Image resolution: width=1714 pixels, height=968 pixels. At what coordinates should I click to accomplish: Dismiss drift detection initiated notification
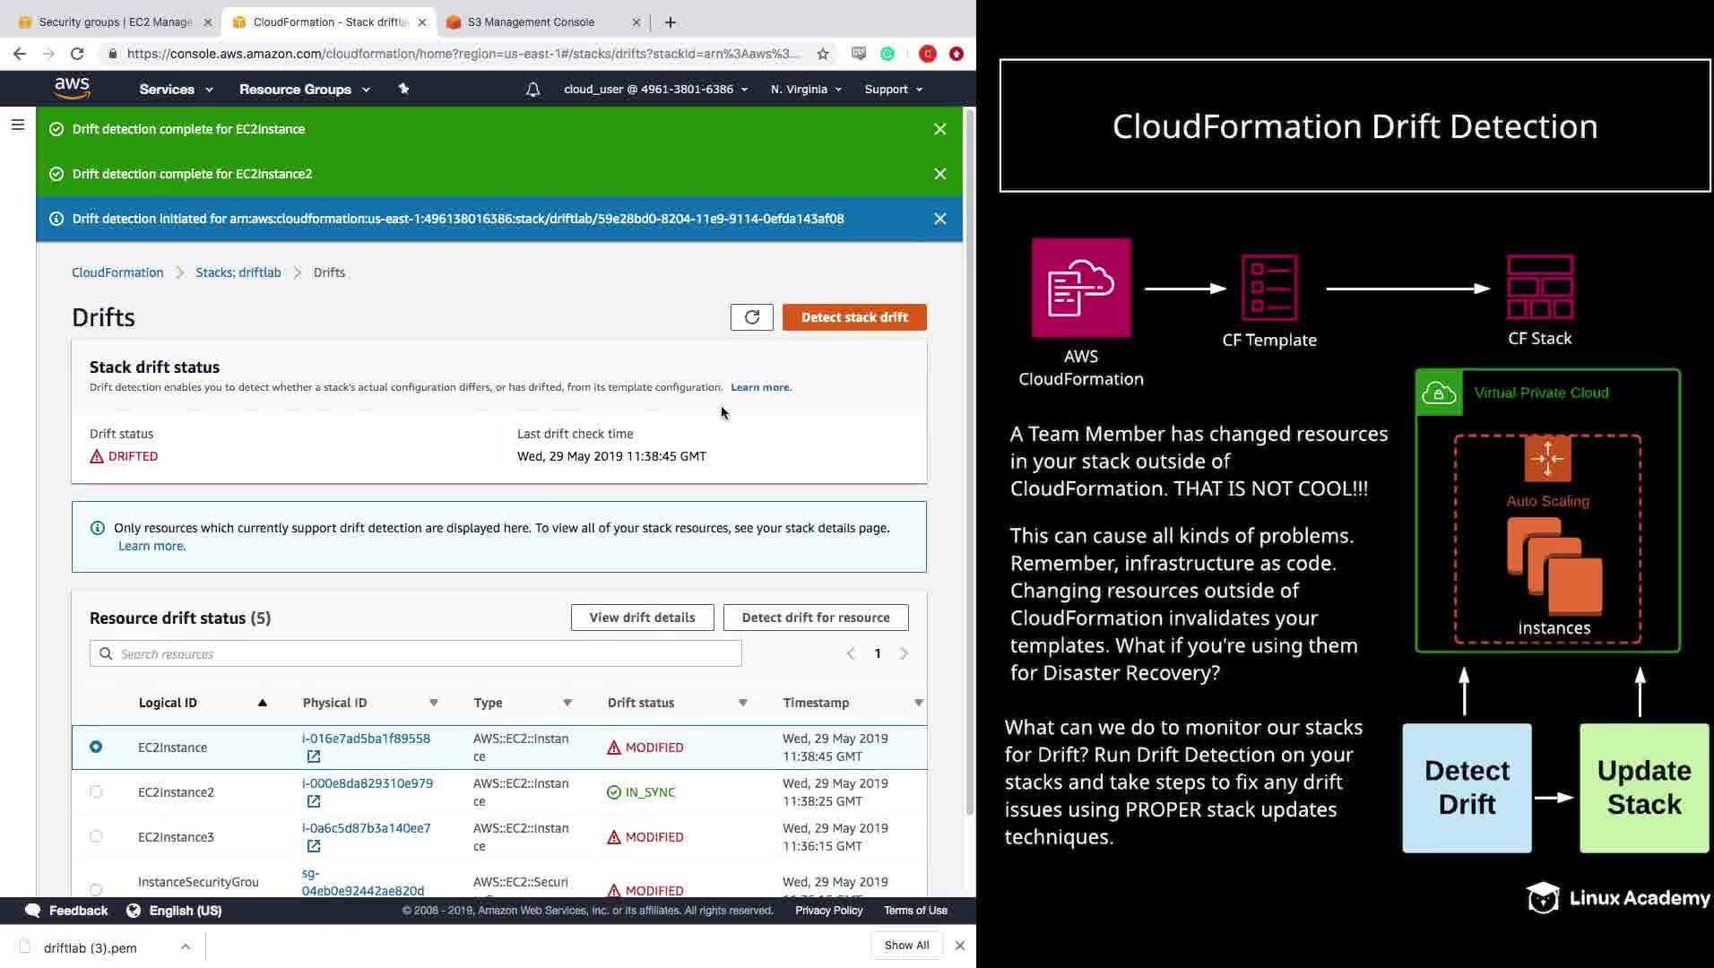pos(939,219)
